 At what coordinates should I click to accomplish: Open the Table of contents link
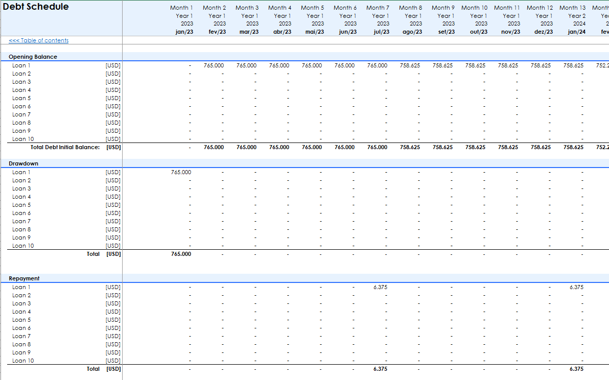click(39, 40)
